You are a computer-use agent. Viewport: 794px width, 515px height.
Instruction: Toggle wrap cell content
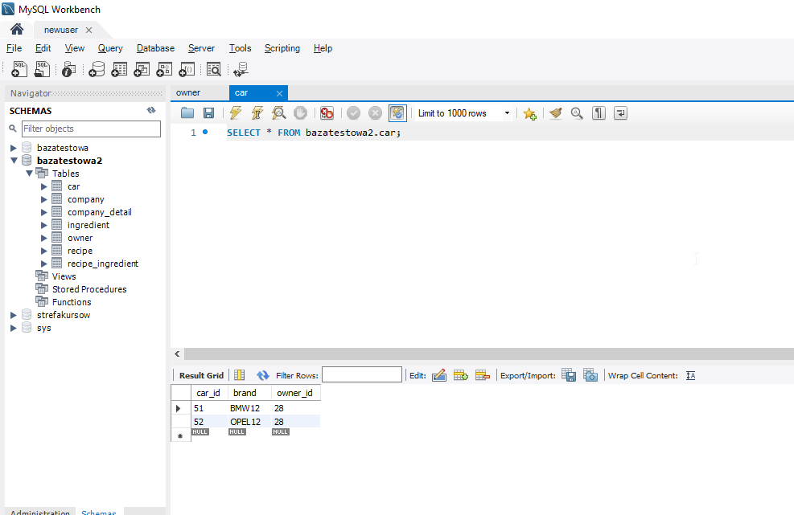(691, 375)
